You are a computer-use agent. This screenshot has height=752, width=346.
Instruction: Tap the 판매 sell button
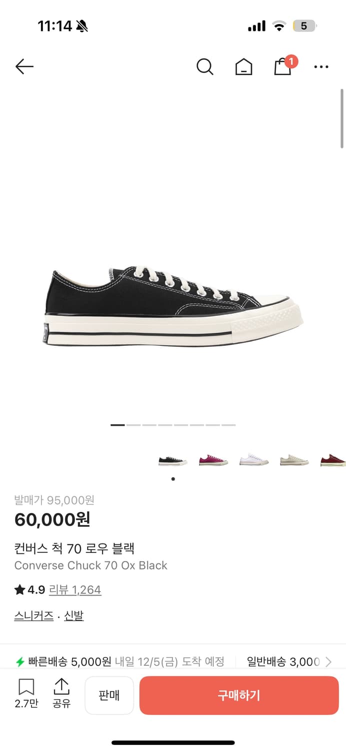click(x=109, y=695)
